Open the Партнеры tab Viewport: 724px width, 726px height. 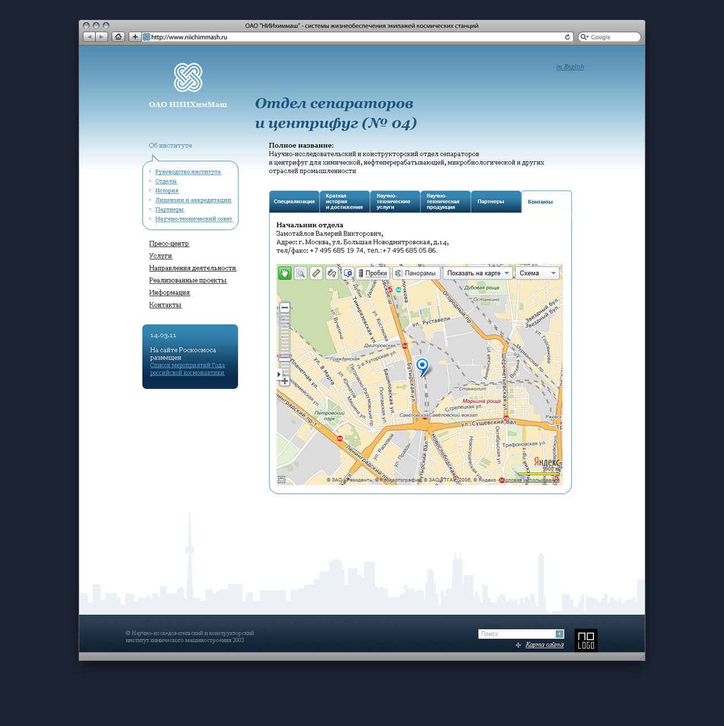[490, 202]
